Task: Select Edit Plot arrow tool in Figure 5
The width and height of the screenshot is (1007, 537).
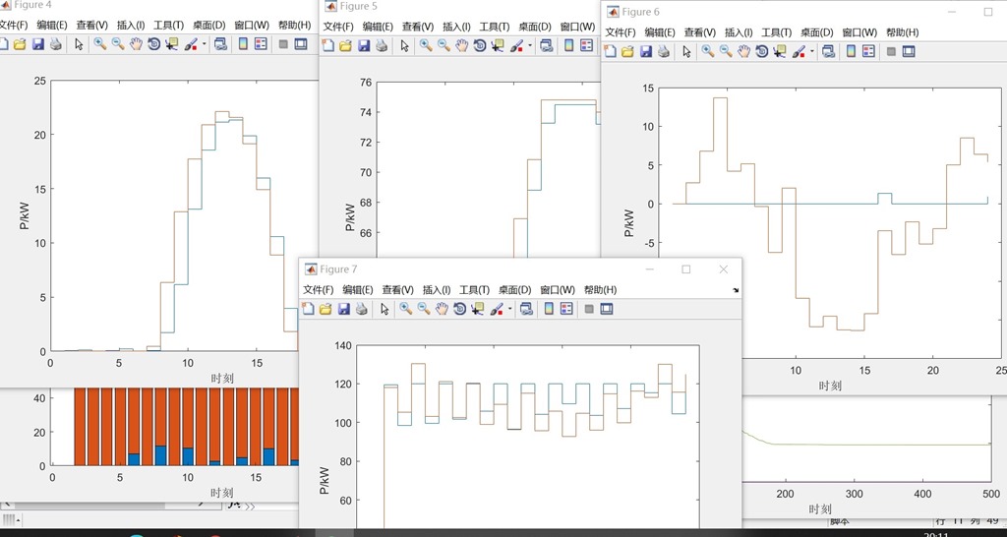Action: (404, 45)
